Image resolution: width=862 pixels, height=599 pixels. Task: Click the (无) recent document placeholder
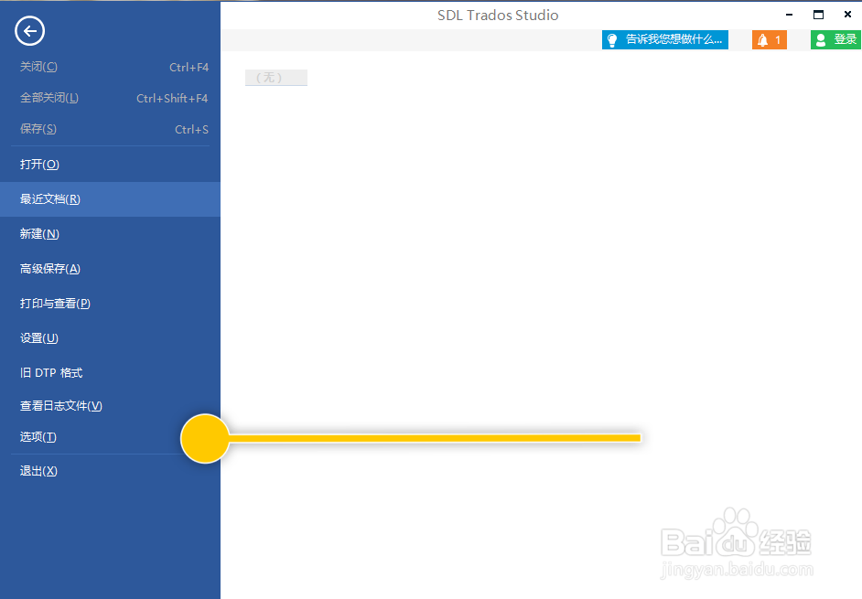click(x=276, y=78)
